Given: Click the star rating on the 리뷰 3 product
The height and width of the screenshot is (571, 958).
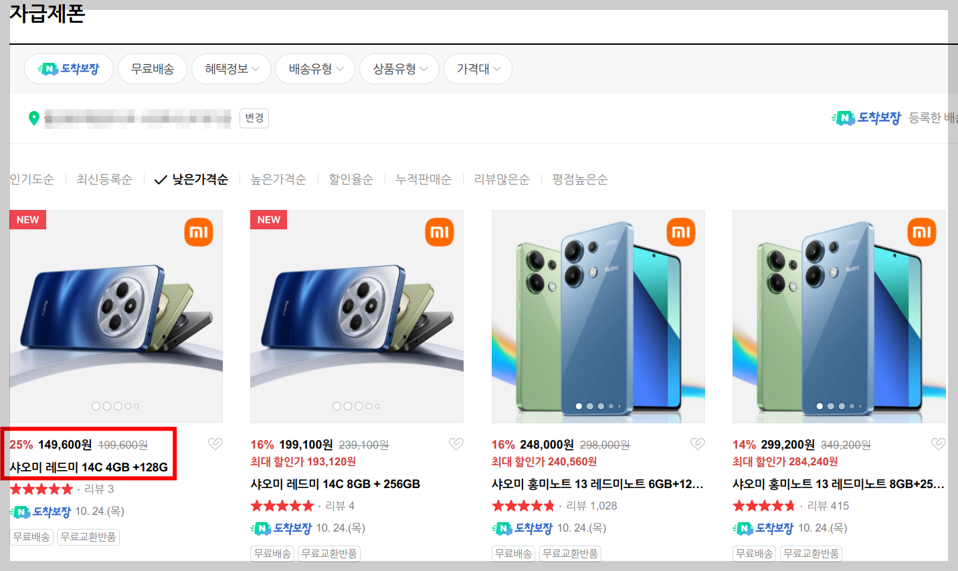Looking at the screenshot, I should point(41,489).
